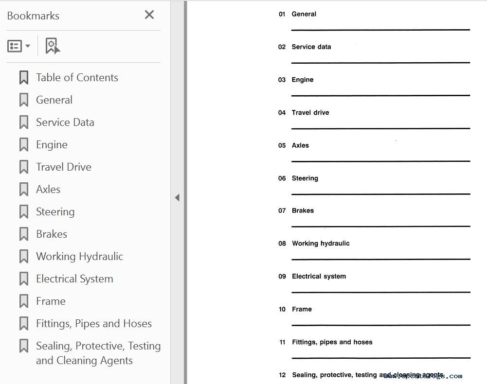Click '02 Service data' in the document page
Screen dimensions: 487x384
click(305, 47)
